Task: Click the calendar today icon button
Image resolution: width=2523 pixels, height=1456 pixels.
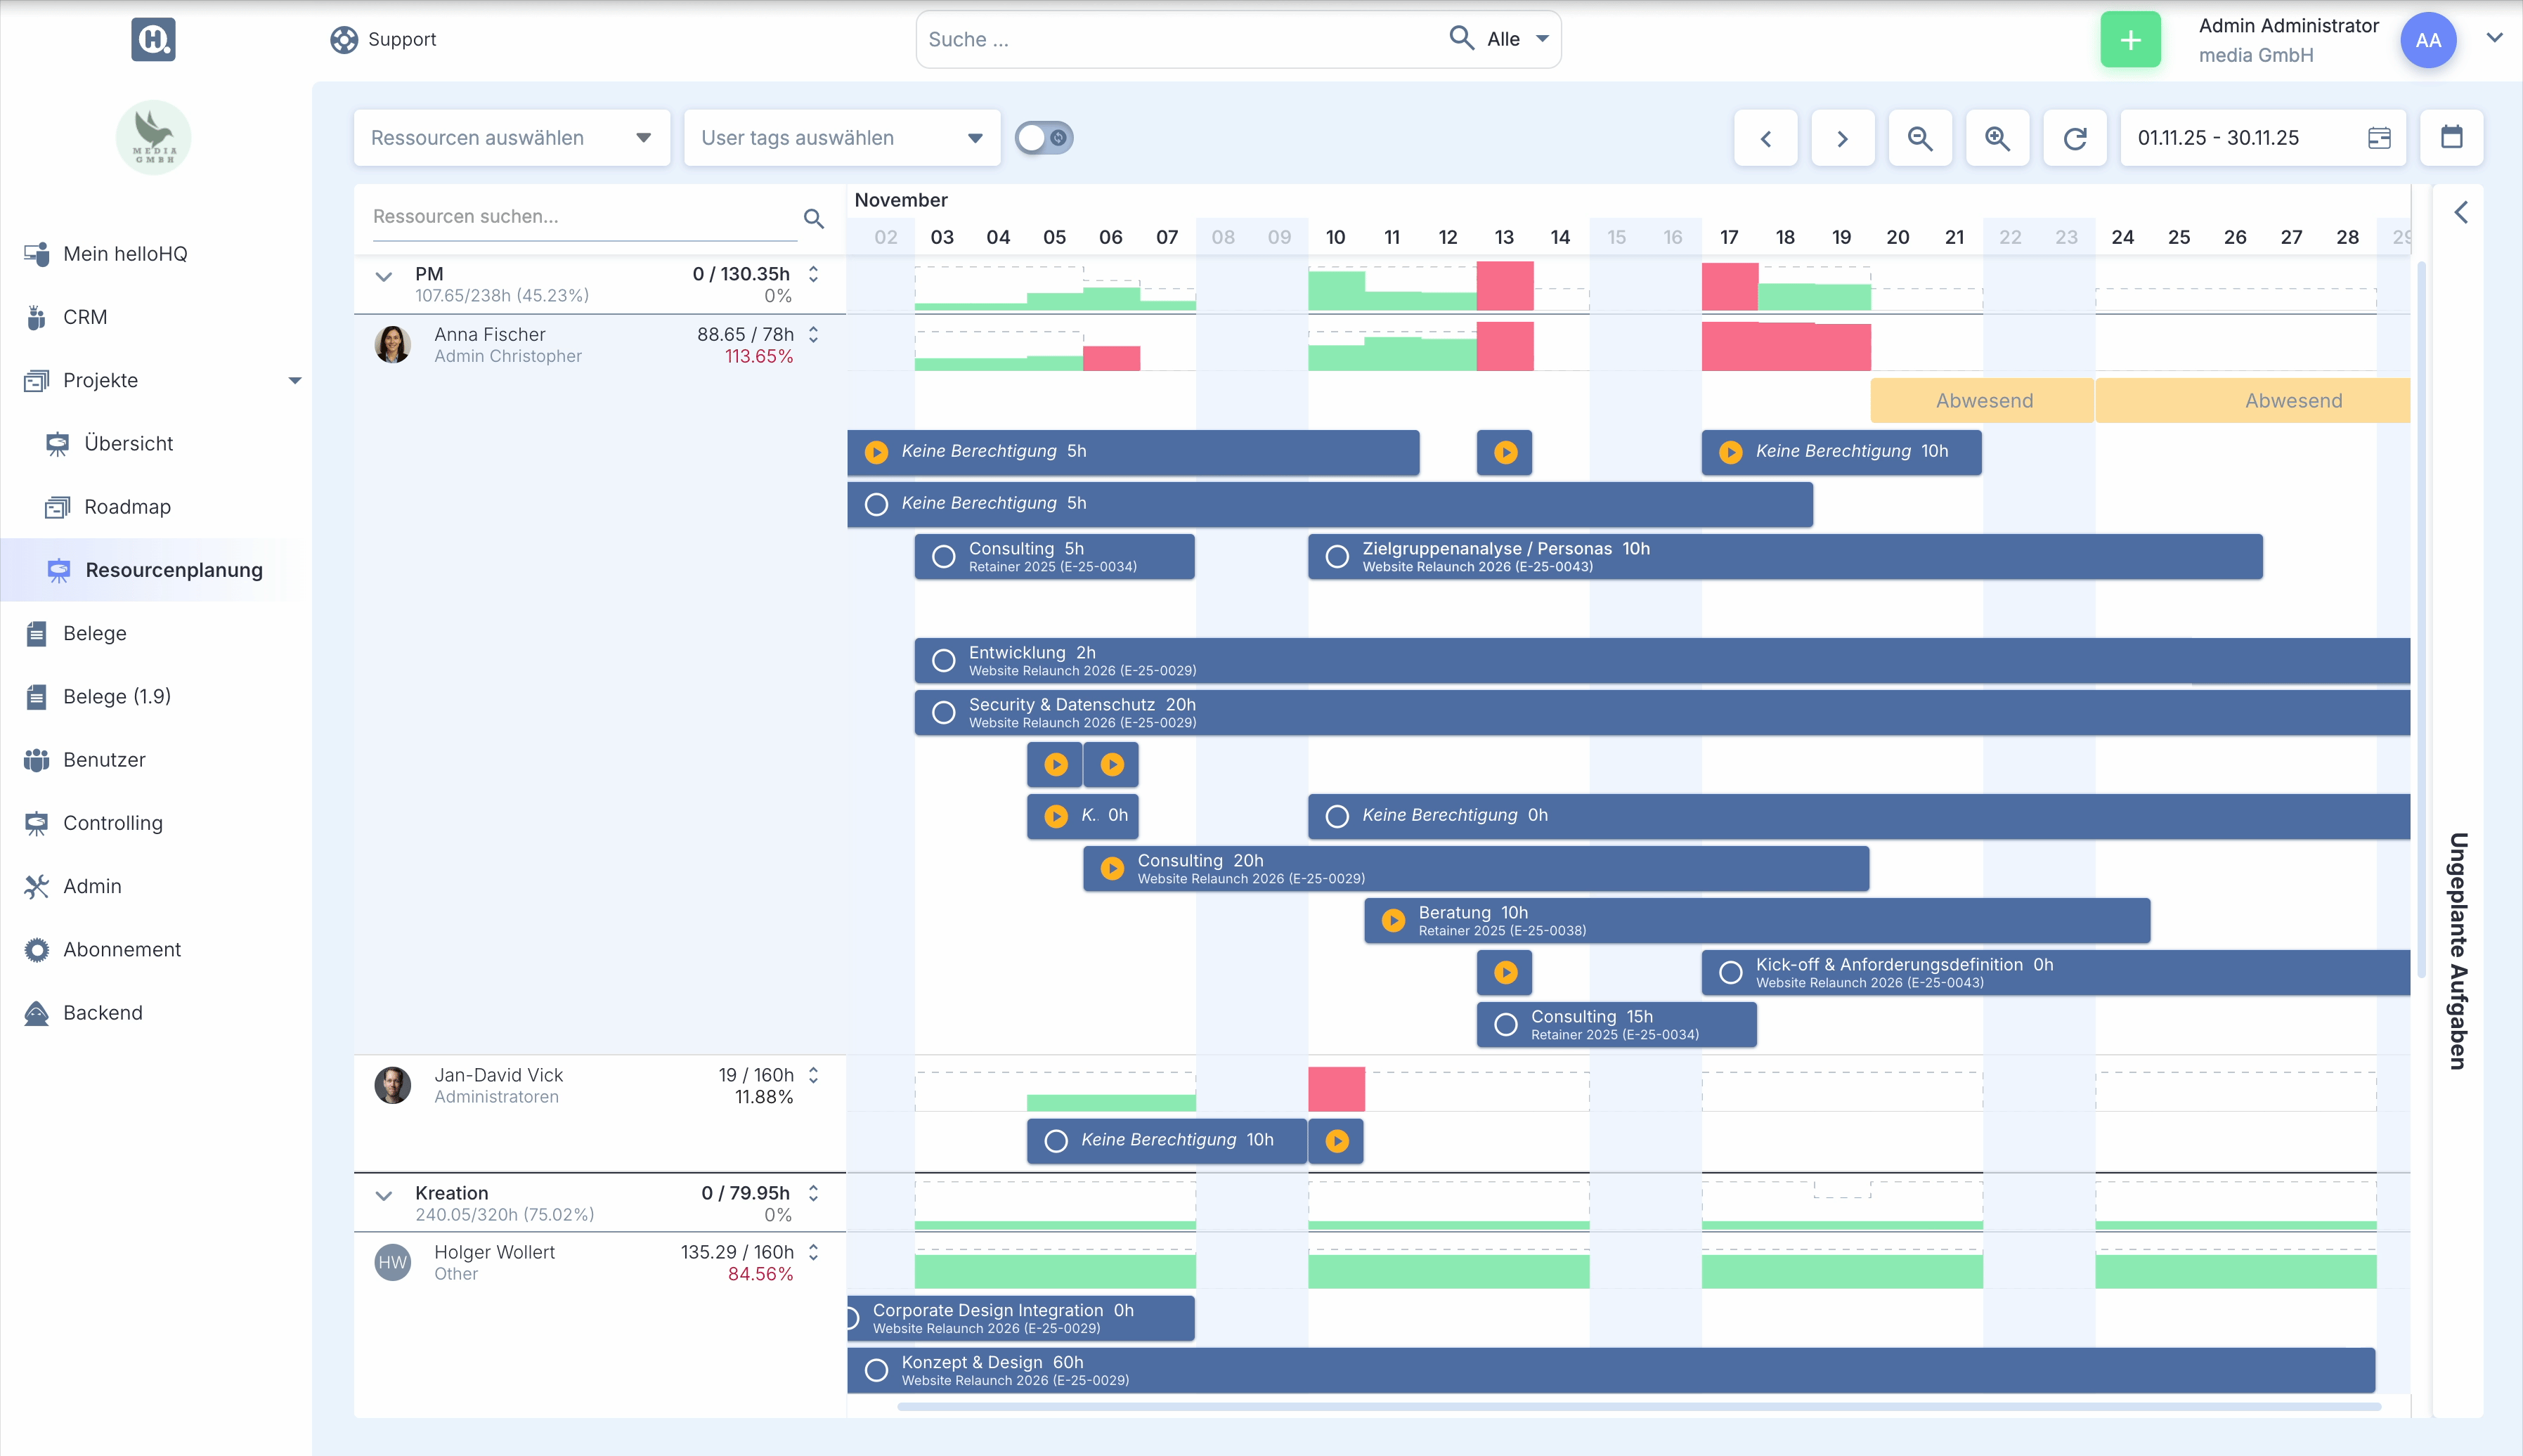Action: [2451, 137]
